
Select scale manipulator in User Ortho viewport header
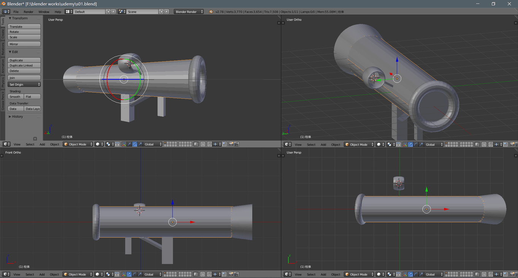pyautogui.click(x=421, y=144)
